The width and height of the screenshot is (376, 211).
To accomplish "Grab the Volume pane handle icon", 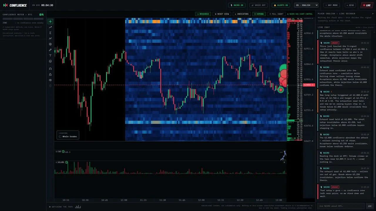I will tap(56, 162).
